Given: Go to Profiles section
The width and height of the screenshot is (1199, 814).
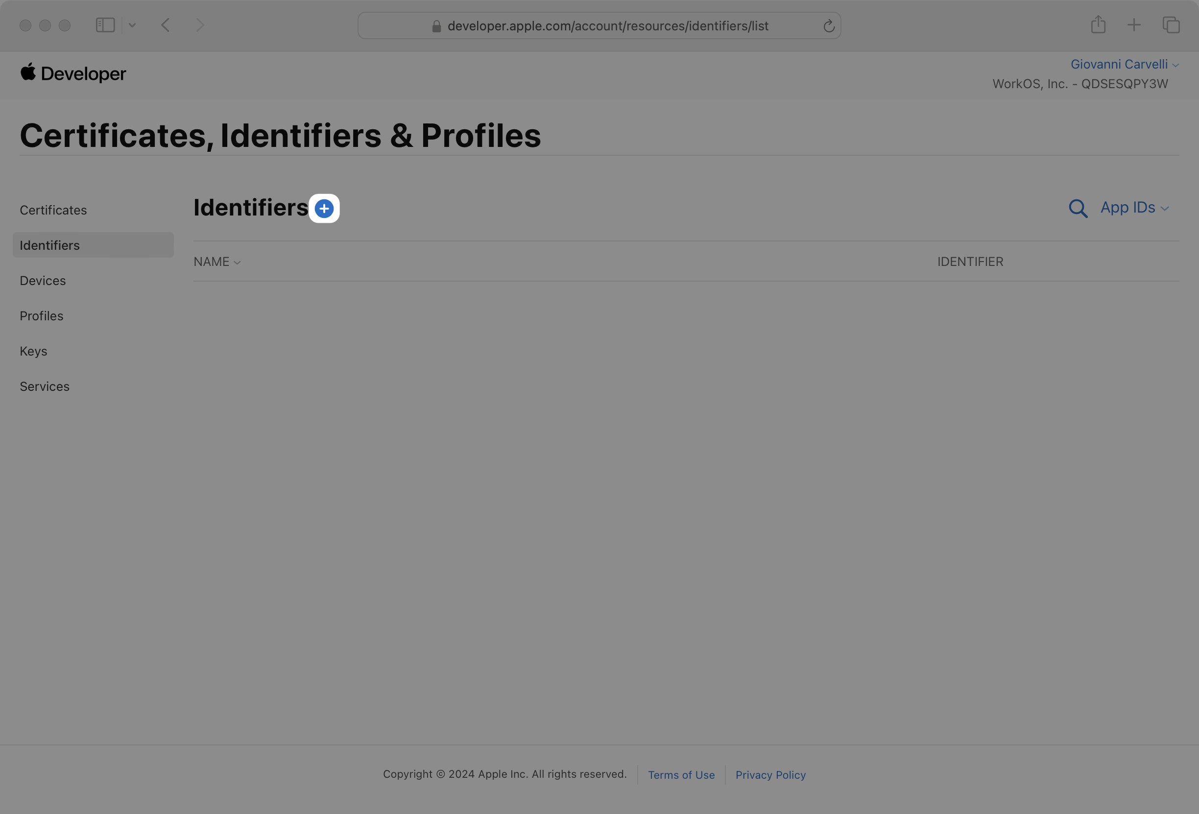Looking at the screenshot, I should (41, 316).
